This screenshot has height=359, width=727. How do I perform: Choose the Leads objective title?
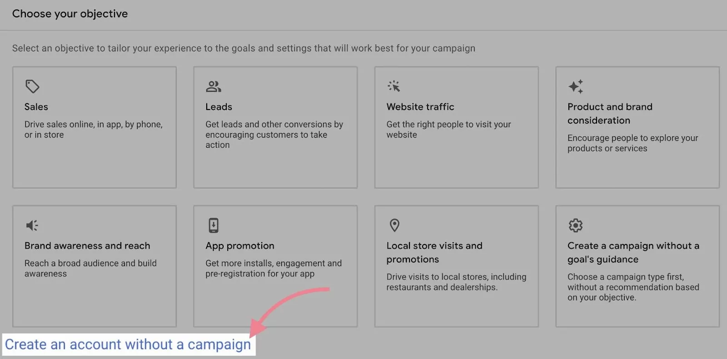point(219,107)
